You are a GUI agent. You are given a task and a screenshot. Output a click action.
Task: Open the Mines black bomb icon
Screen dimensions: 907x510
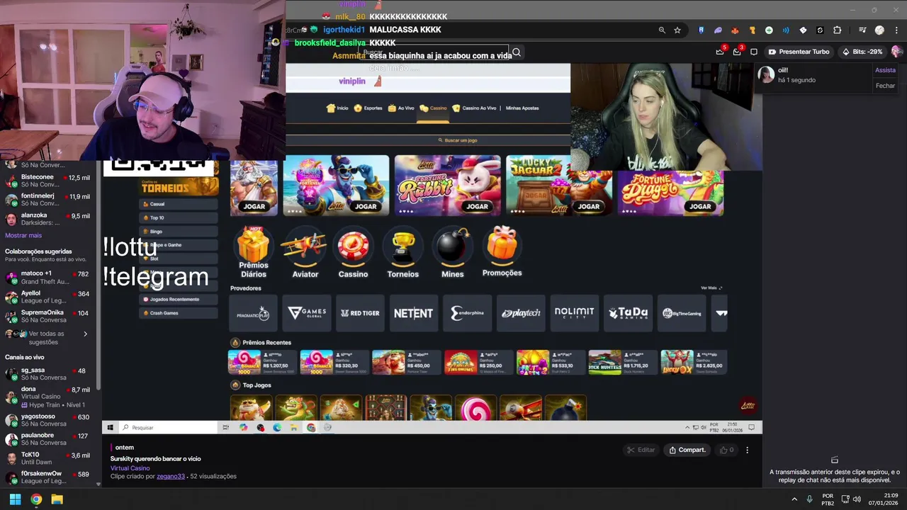(x=452, y=246)
